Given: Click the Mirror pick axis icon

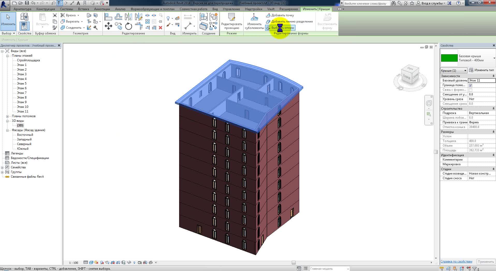Looking at the screenshot, I should tap(128, 17).
